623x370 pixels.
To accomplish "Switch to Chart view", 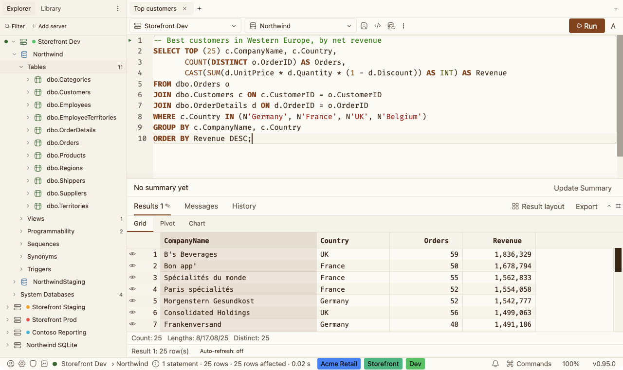I will [197, 224].
